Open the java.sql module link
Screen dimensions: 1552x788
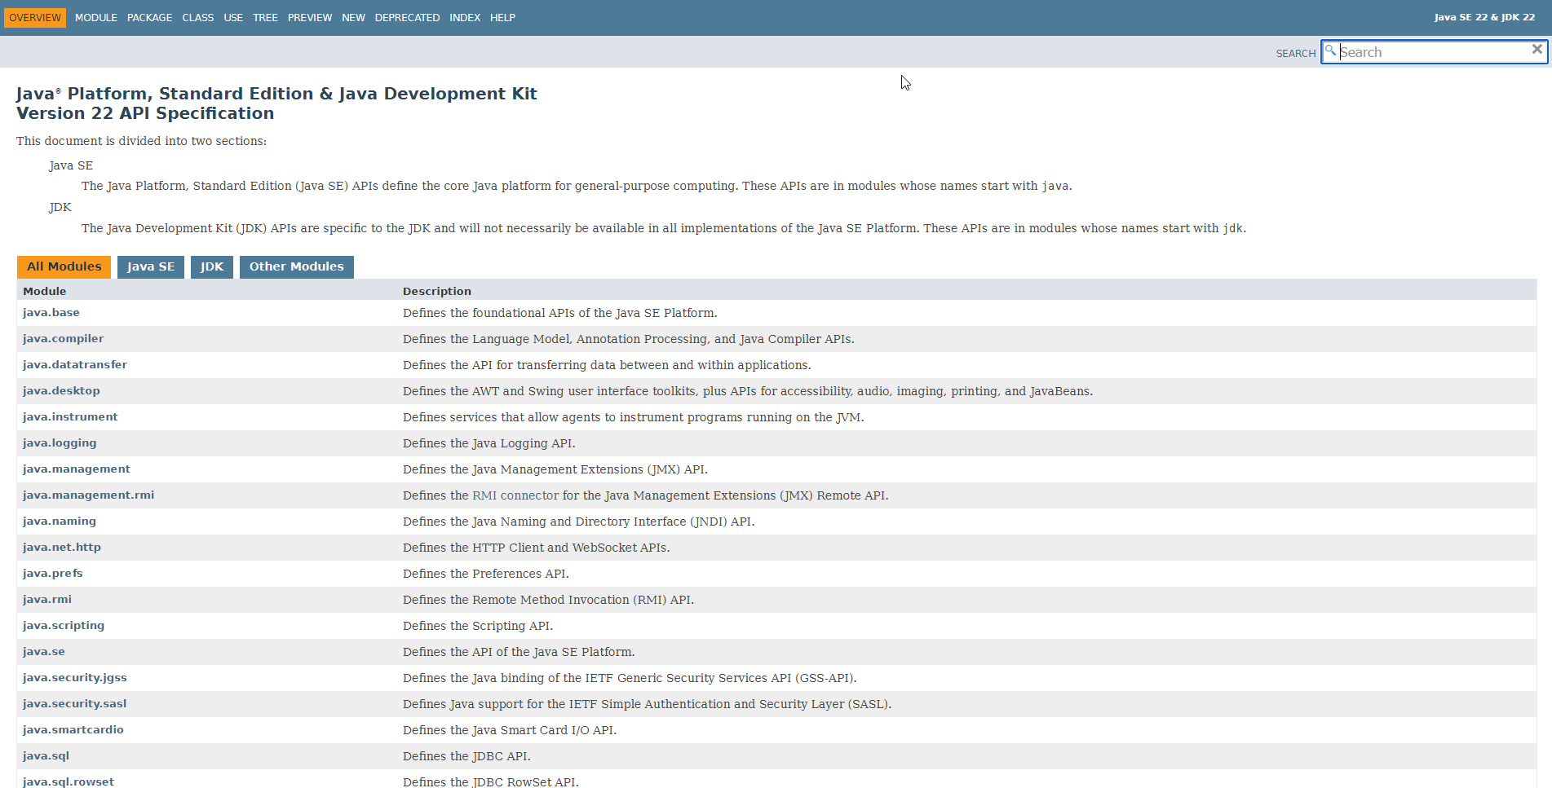pos(46,756)
